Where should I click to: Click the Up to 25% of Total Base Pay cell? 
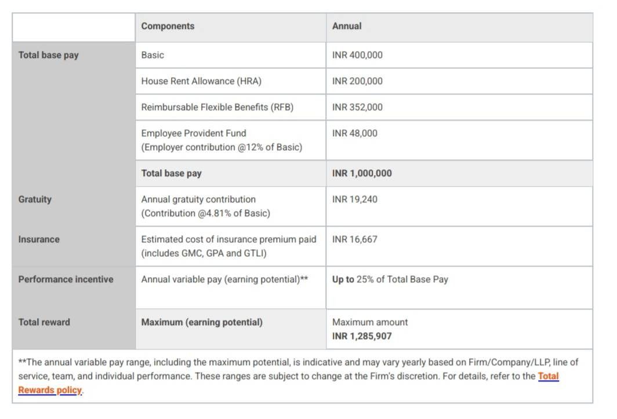pos(459,287)
